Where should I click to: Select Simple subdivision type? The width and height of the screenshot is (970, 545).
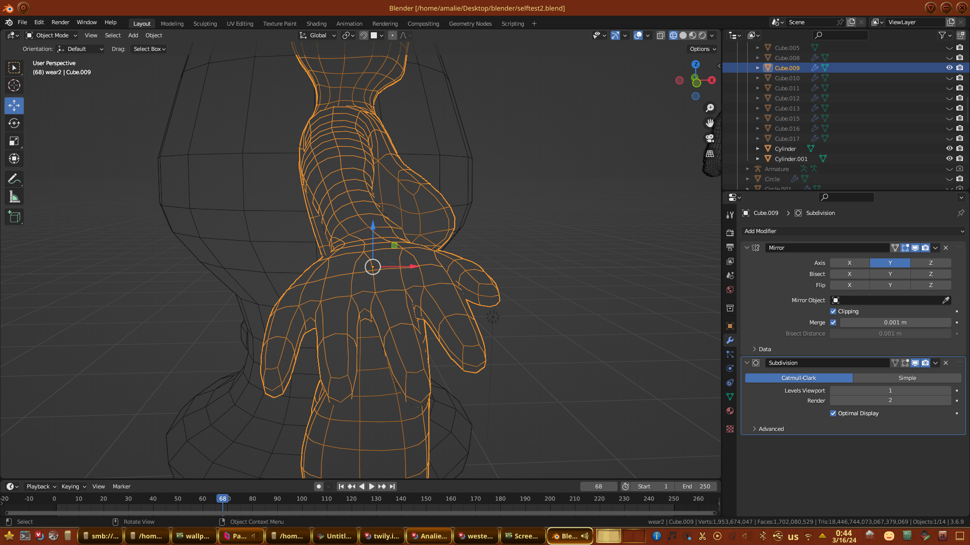point(907,378)
